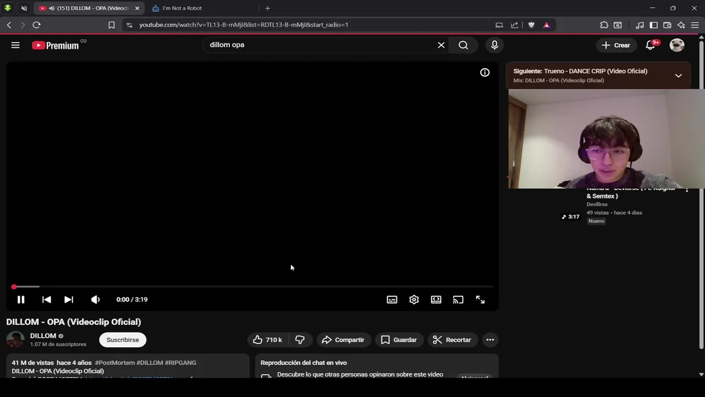705x397 pixels.
Task: Click the green download arrow pinned tab
Action: click(8, 8)
